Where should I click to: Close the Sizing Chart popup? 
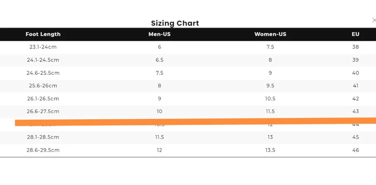(374, 20)
